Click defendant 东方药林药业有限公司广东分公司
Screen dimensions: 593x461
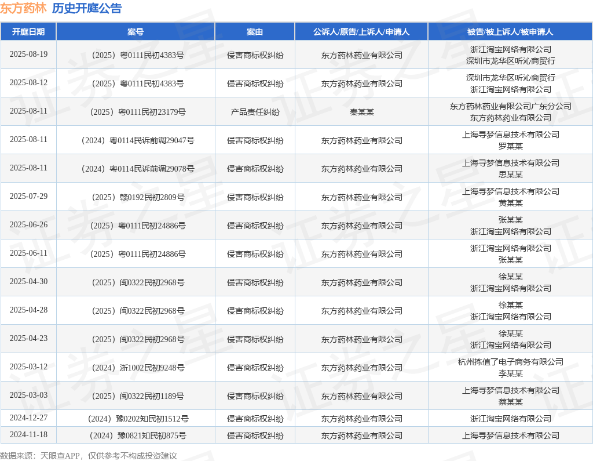(x=511, y=107)
